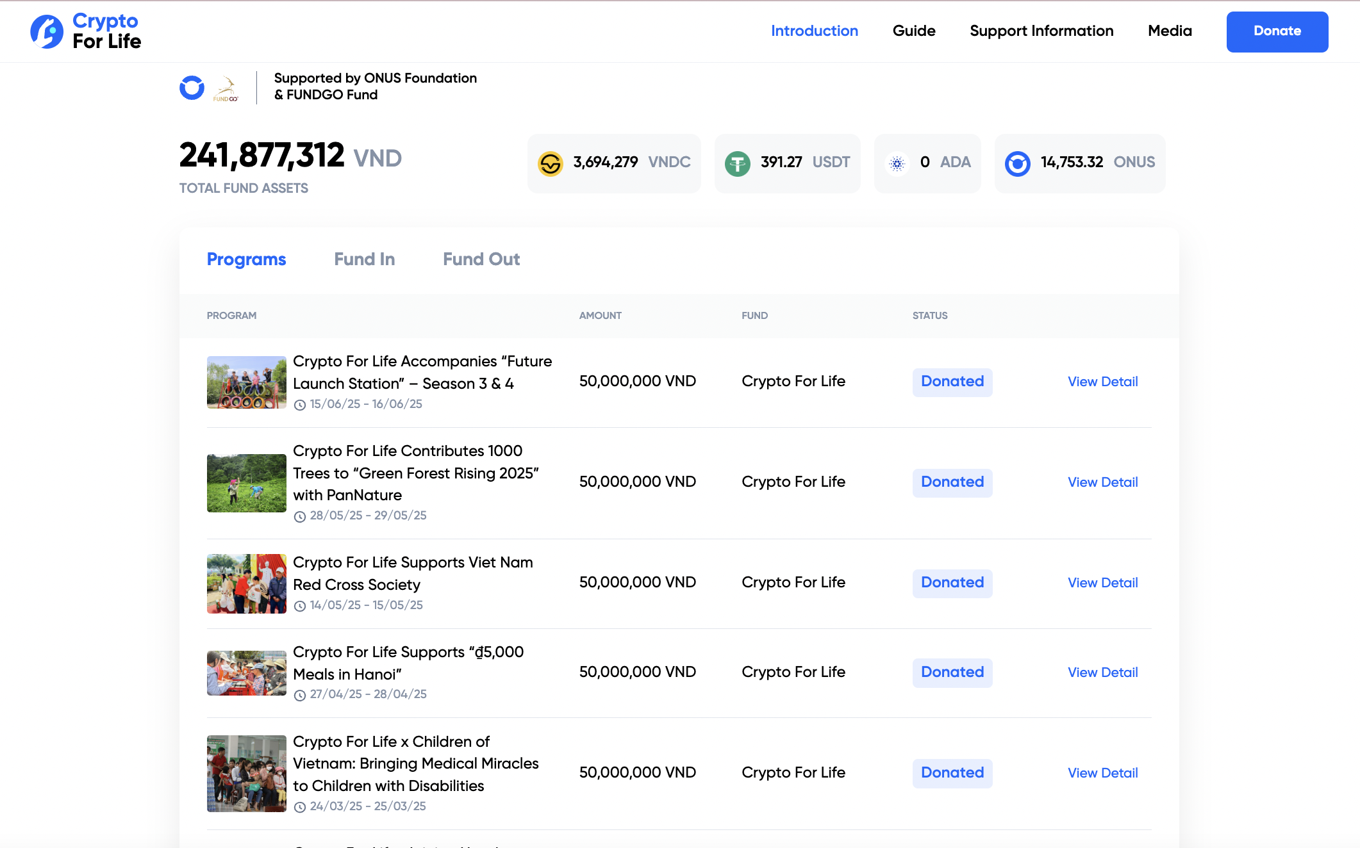Click 50,000,000 VND amount in Red Cross row

(637, 582)
